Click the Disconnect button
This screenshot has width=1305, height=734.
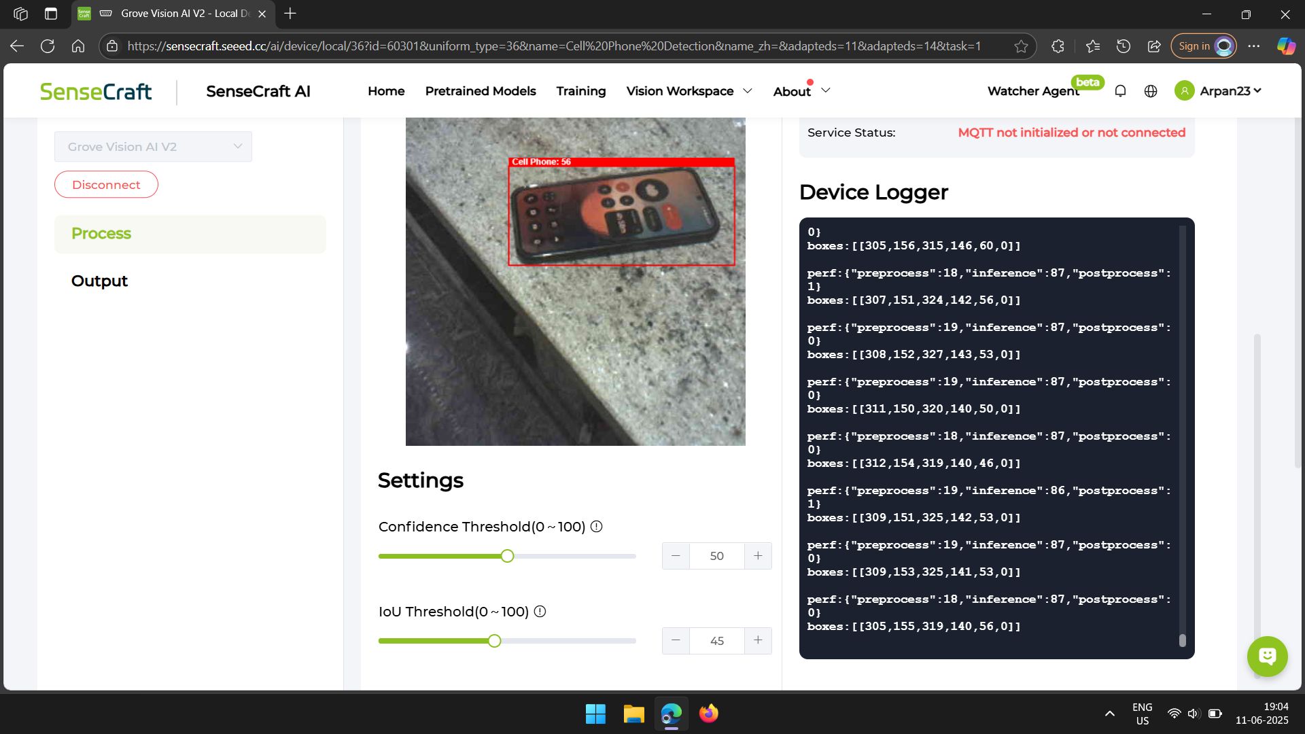(106, 185)
